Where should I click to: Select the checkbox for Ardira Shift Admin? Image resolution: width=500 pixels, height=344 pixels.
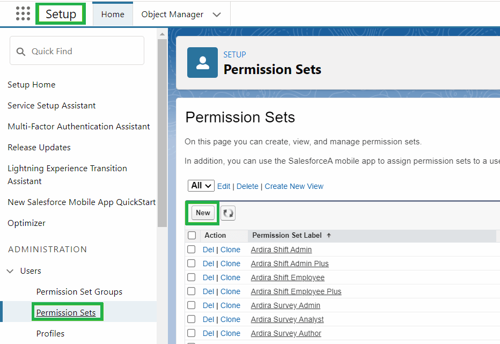[x=191, y=249]
